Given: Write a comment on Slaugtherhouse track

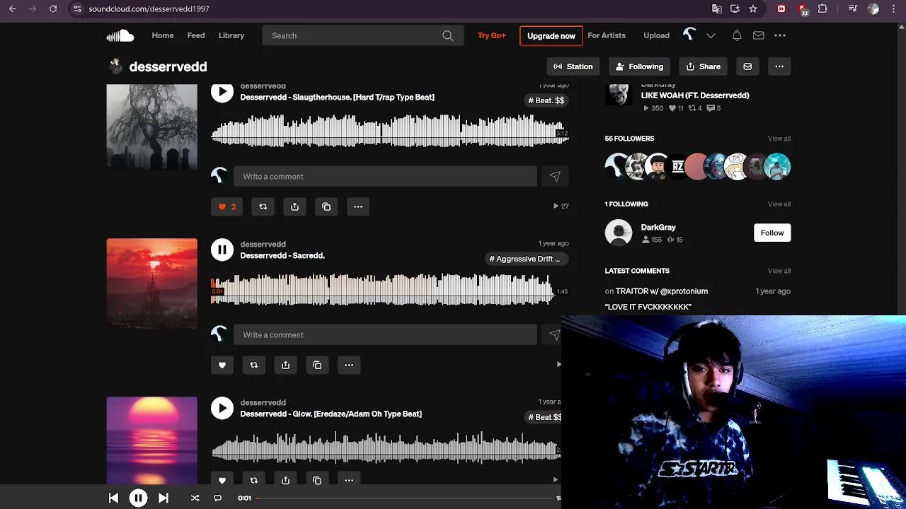Looking at the screenshot, I should pos(385,177).
